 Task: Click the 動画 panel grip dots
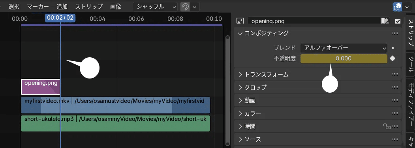point(395,100)
